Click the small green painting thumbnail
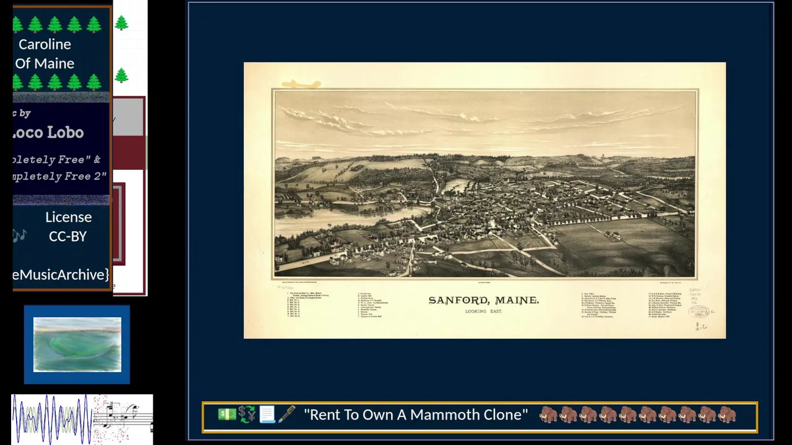The width and height of the screenshot is (792, 445). tap(77, 345)
